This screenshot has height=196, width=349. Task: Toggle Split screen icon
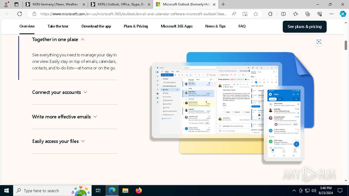pyautogui.click(x=283, y=14)
